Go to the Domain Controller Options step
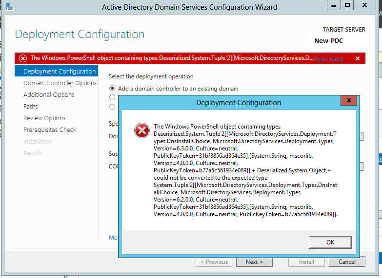This screenshot has height=278, width=382. click(60, 83)
